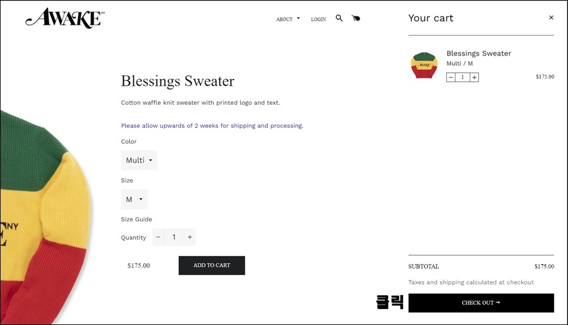
Task: Open the Size Guide link
Action: coord(137,219)
